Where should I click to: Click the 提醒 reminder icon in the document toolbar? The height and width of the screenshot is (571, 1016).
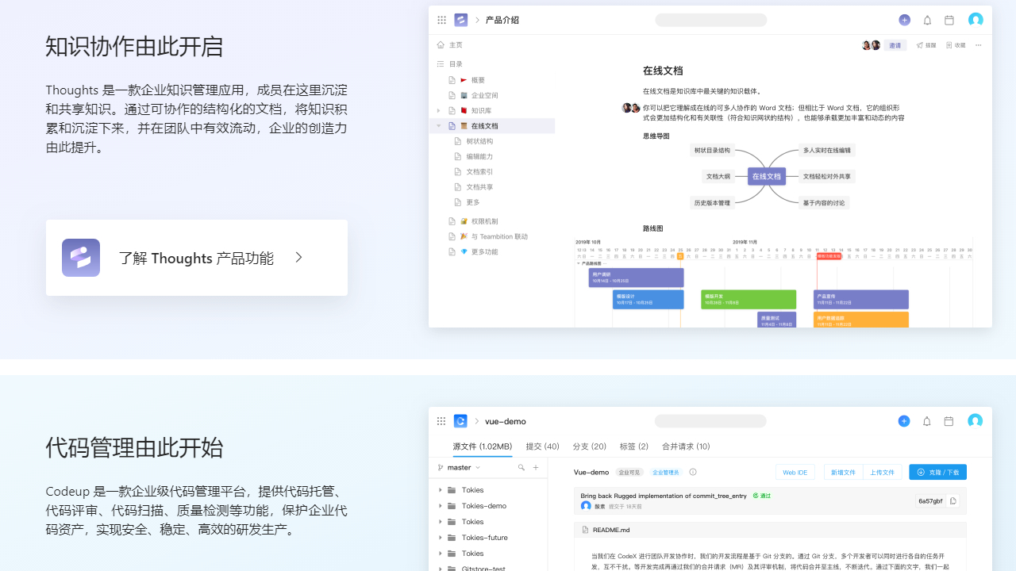pos(926,45)
